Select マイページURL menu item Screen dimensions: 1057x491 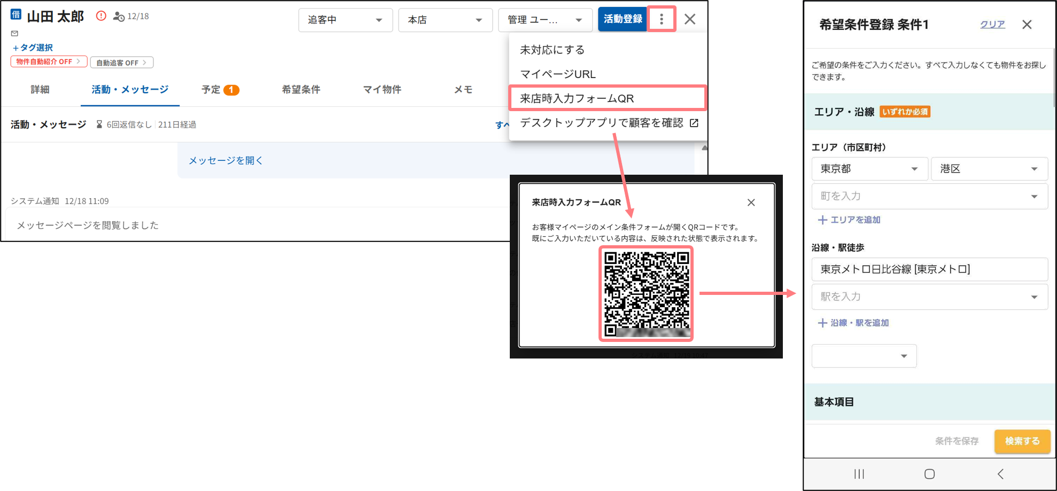608,74
